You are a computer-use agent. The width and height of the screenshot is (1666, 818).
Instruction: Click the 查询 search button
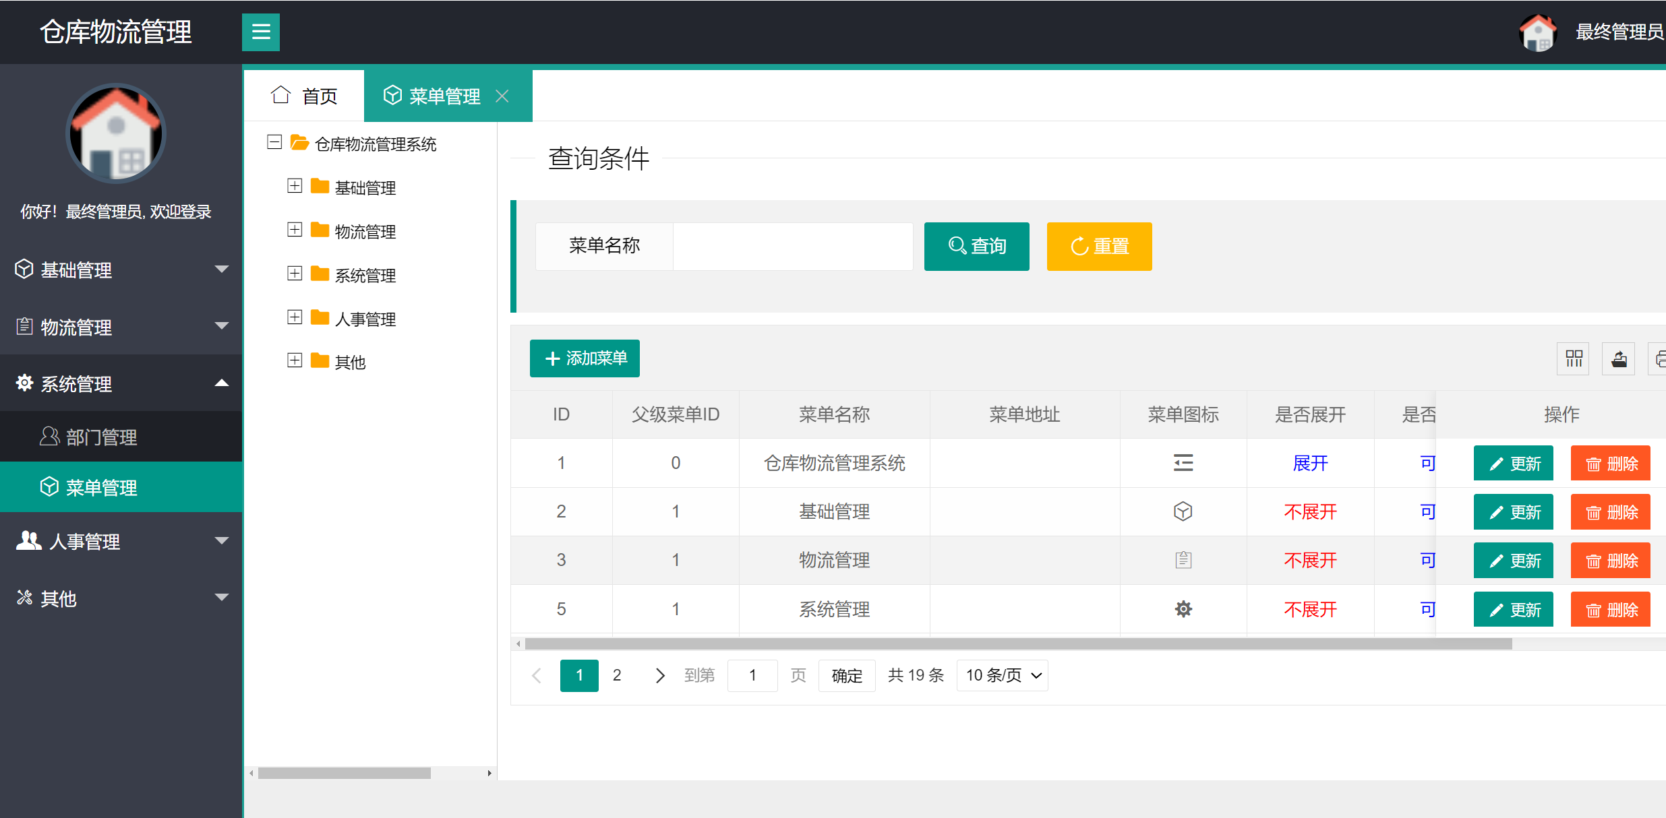coord(976,246)
